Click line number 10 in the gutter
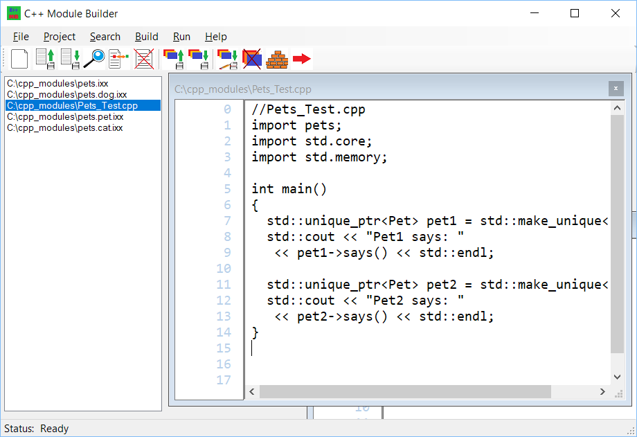The width and height of the screenshot is (637, 437). coord(224,269)
